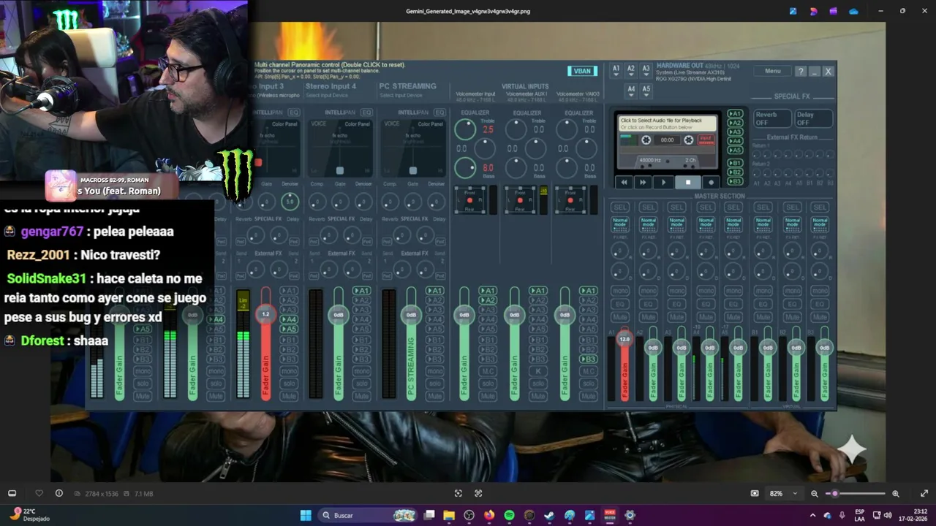Open Spotify from the taskbar
This screenshot has width=936, height=526.
509,515
